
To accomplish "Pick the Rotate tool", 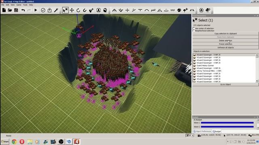I will 78,10.
